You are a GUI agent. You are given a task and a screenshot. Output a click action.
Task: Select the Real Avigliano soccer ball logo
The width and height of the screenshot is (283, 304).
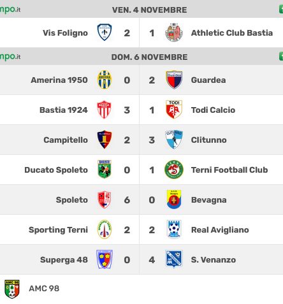point(174,229)
